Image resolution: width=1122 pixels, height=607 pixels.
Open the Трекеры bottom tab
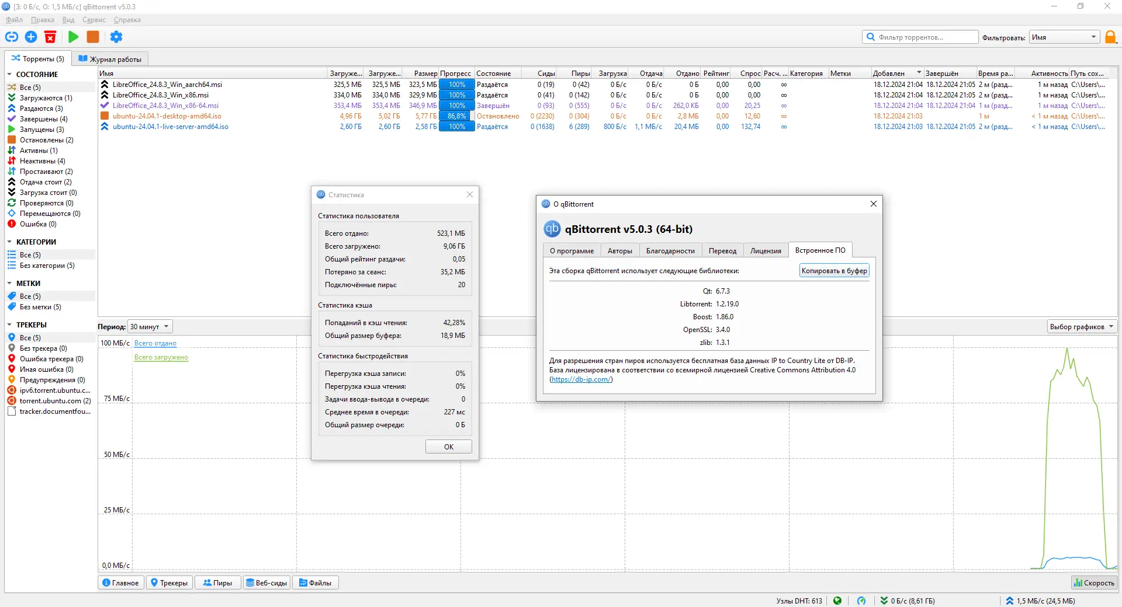click(169, 582)
